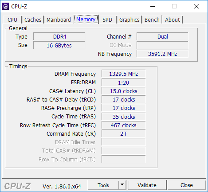This screenshot has width=208, height=192.
Task: Click the Command Rate (CR) label
Action: click(x=71, y=134)
